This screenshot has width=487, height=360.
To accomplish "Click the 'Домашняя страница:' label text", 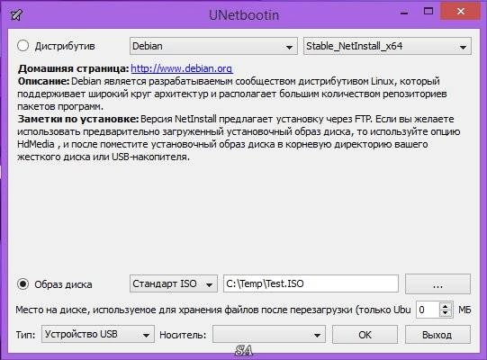I will (73, 68).
